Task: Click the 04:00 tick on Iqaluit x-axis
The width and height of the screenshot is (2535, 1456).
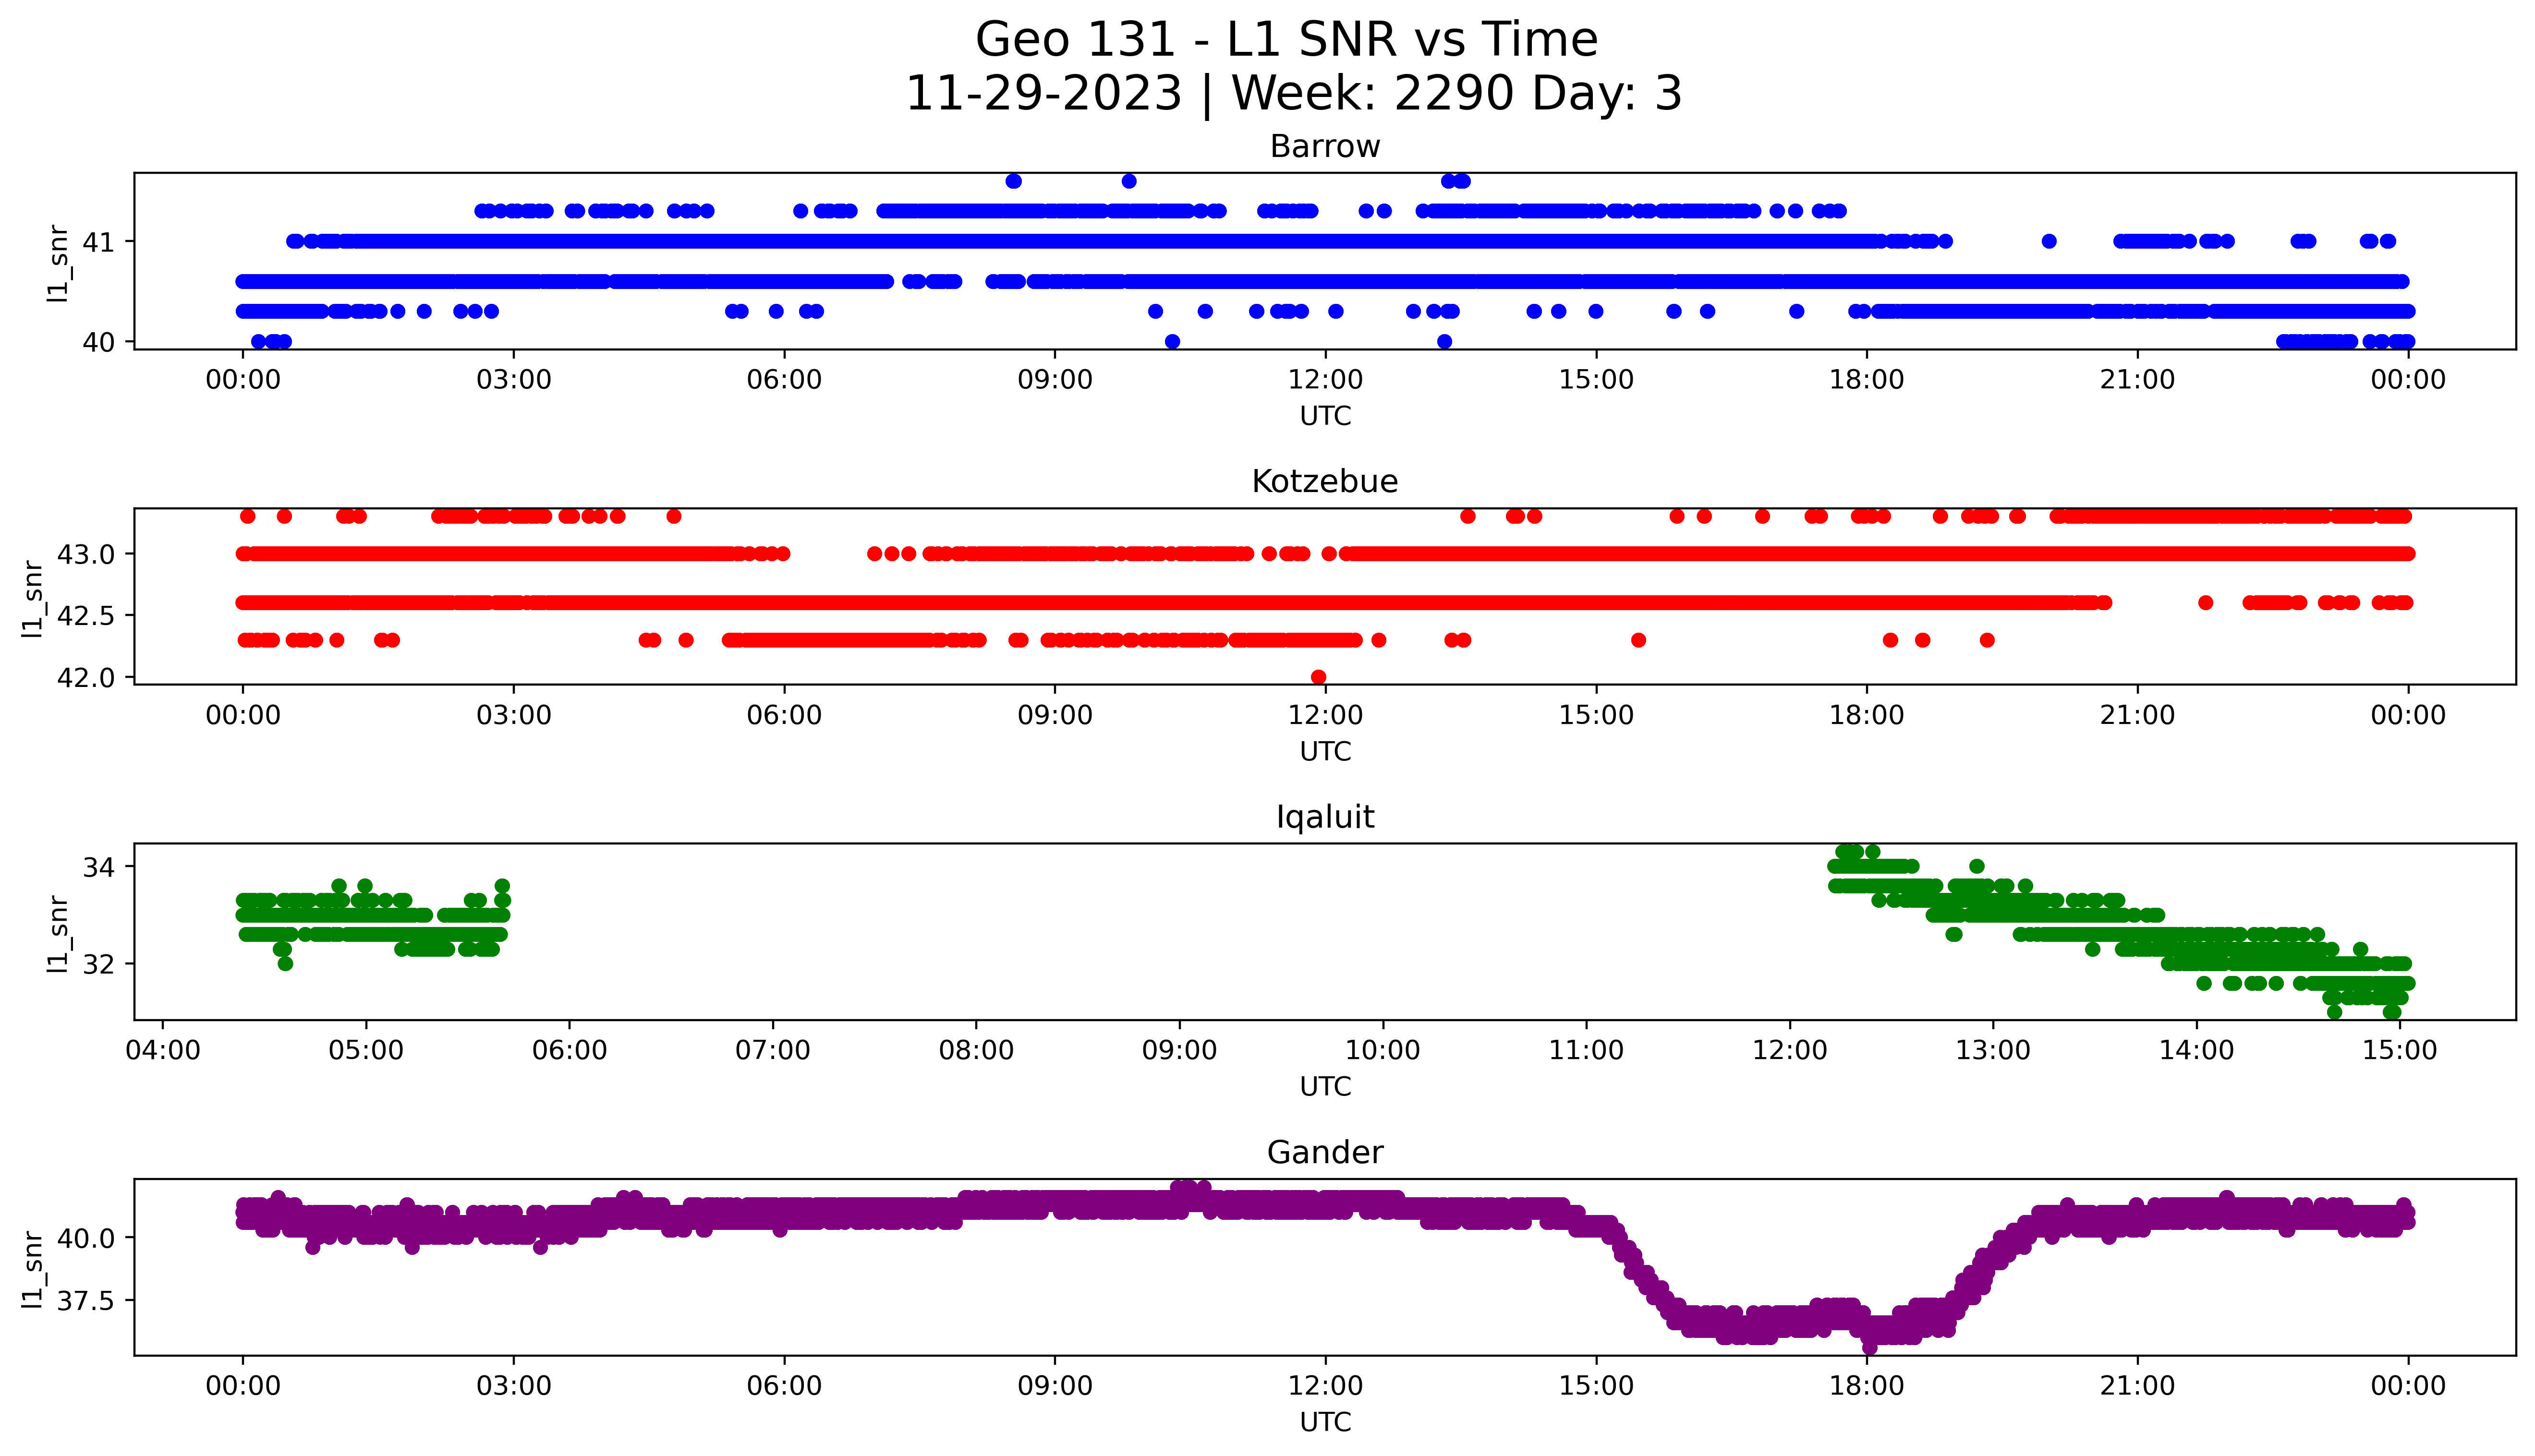Action: [163, 1051]
